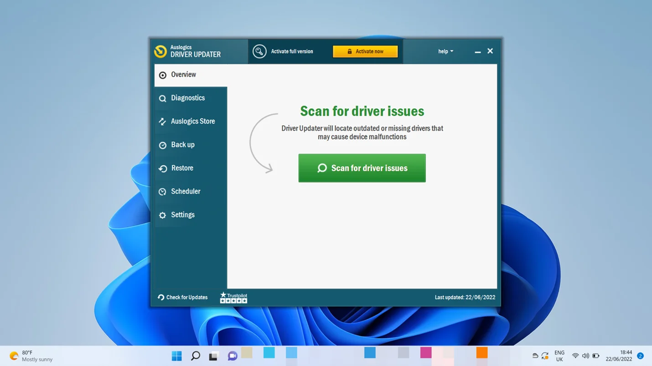The height and width of the screenshot is (366, 652).
Task: Minimize the Driver Updater window
Action: [x=477, y=51]
